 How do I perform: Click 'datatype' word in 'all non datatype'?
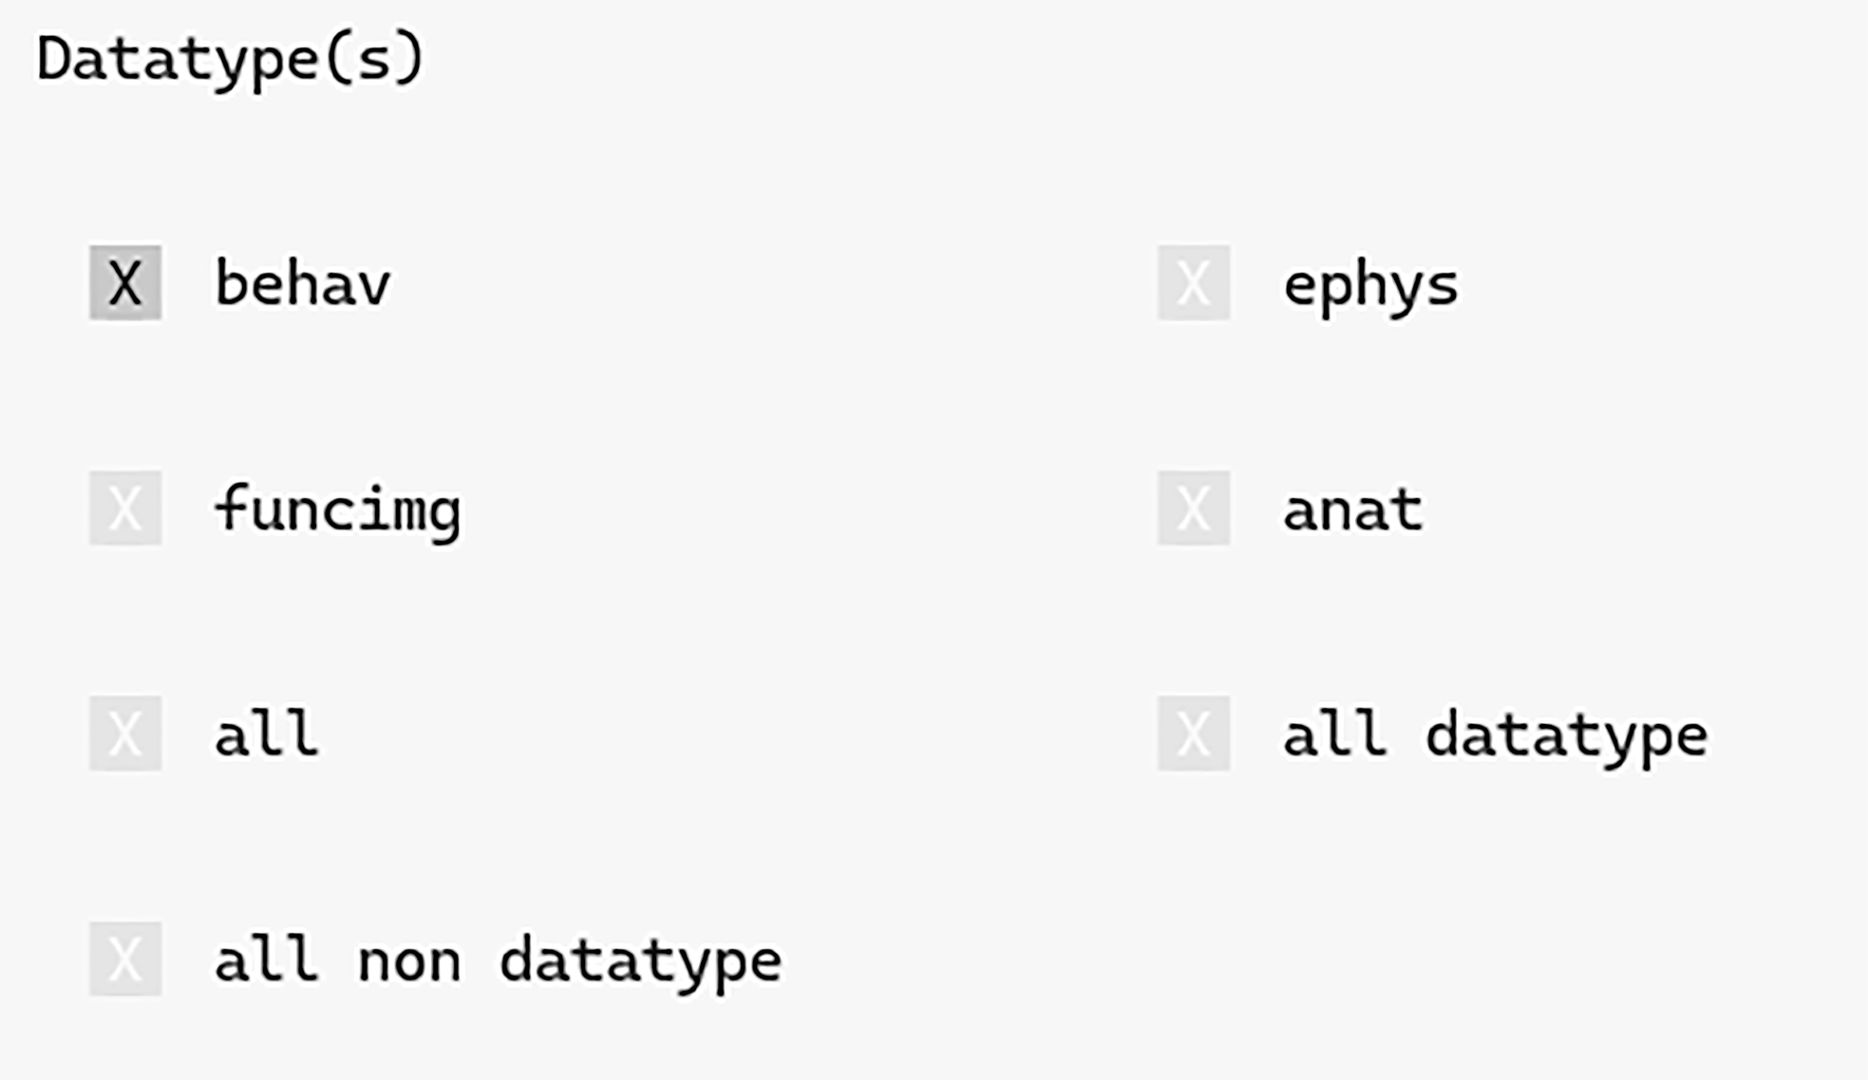640,961
